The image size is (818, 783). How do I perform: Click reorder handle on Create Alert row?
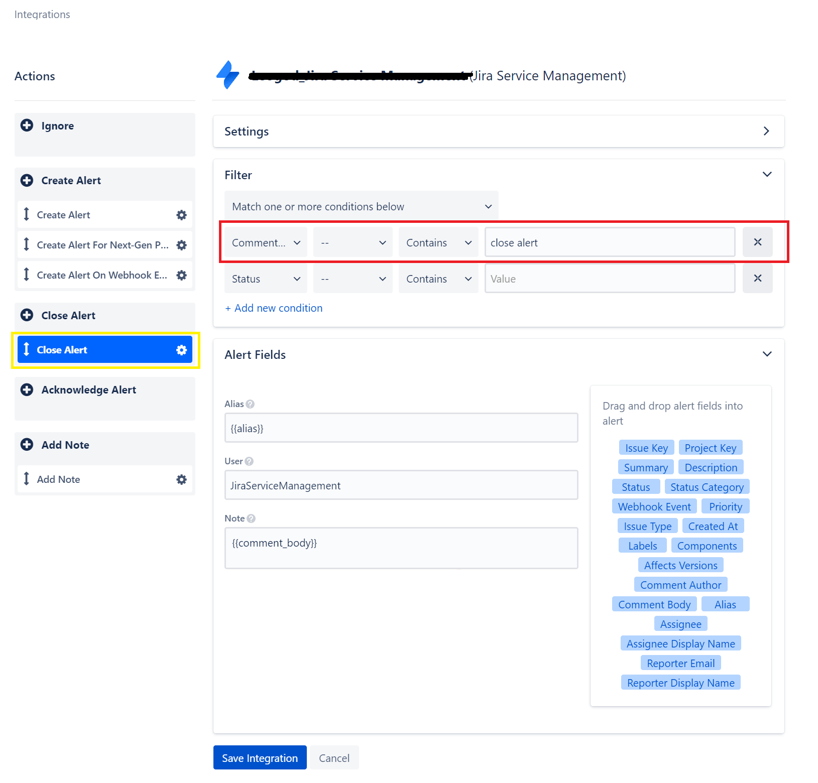[27, 214]
